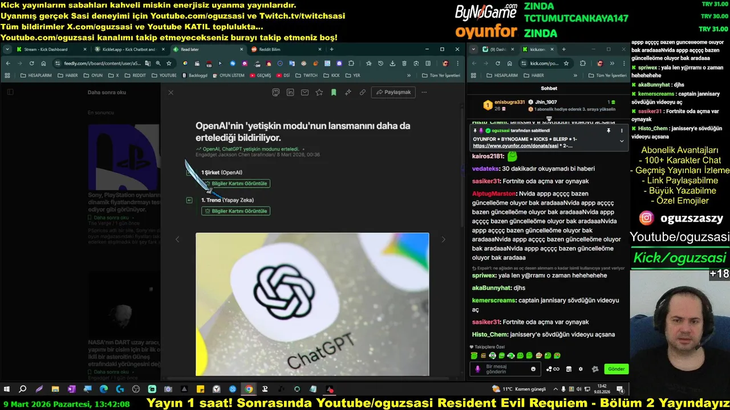Image resolution: width=730 pixels, height=410 pixels.
Task: Open Bilgiler Kartını Görüntüle for OpenAI
Action: click(x=236, y=183)
